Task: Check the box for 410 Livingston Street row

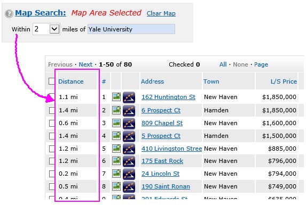Action: point(52,149)
